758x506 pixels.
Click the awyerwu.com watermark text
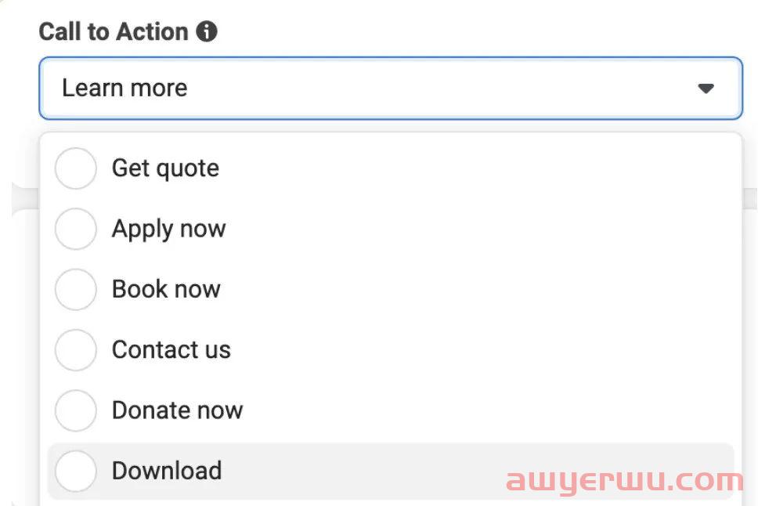tap(624, 479)
